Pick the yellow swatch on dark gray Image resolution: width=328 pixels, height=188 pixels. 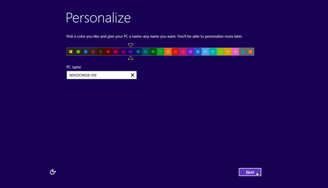pyautogui.click(x=71, y=52)
